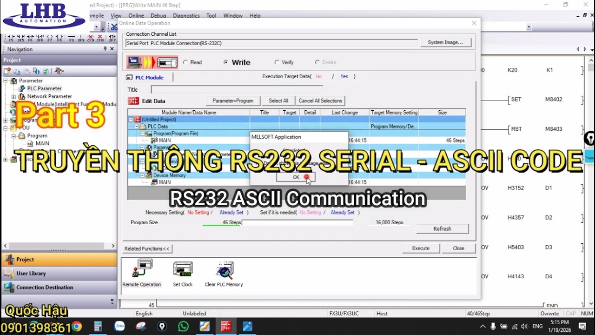Open the View menu
The height and width of the screenshot is (335, 595).
click(116, 16)
